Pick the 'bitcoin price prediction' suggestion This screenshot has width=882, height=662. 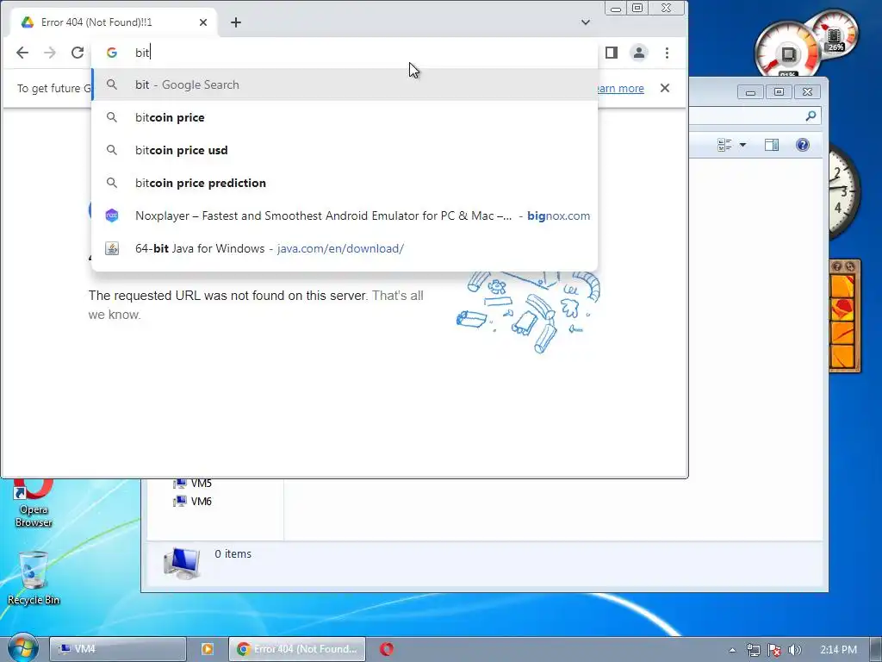(x=345, y=183)
